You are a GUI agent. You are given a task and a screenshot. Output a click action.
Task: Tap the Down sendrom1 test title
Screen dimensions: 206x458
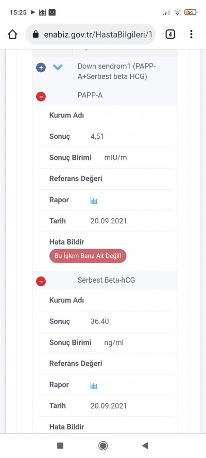click(117, 71)
